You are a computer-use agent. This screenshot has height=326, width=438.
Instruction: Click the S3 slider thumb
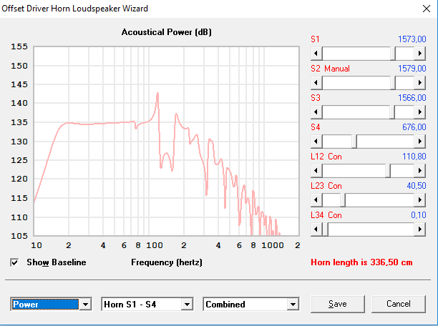point(392,112)
